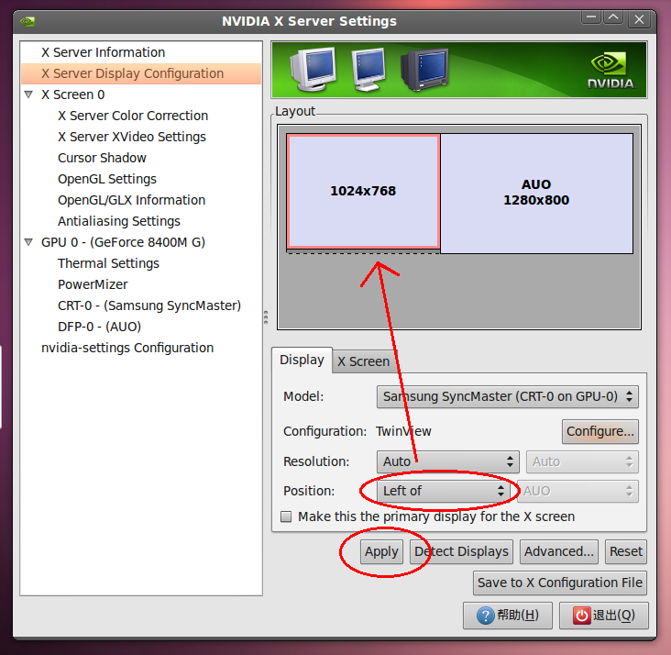Image resolution: width=671 pixels, height=655 pixels.
Task: Select the 1024x768 display in the layout
Action: (x=363, y=191)
